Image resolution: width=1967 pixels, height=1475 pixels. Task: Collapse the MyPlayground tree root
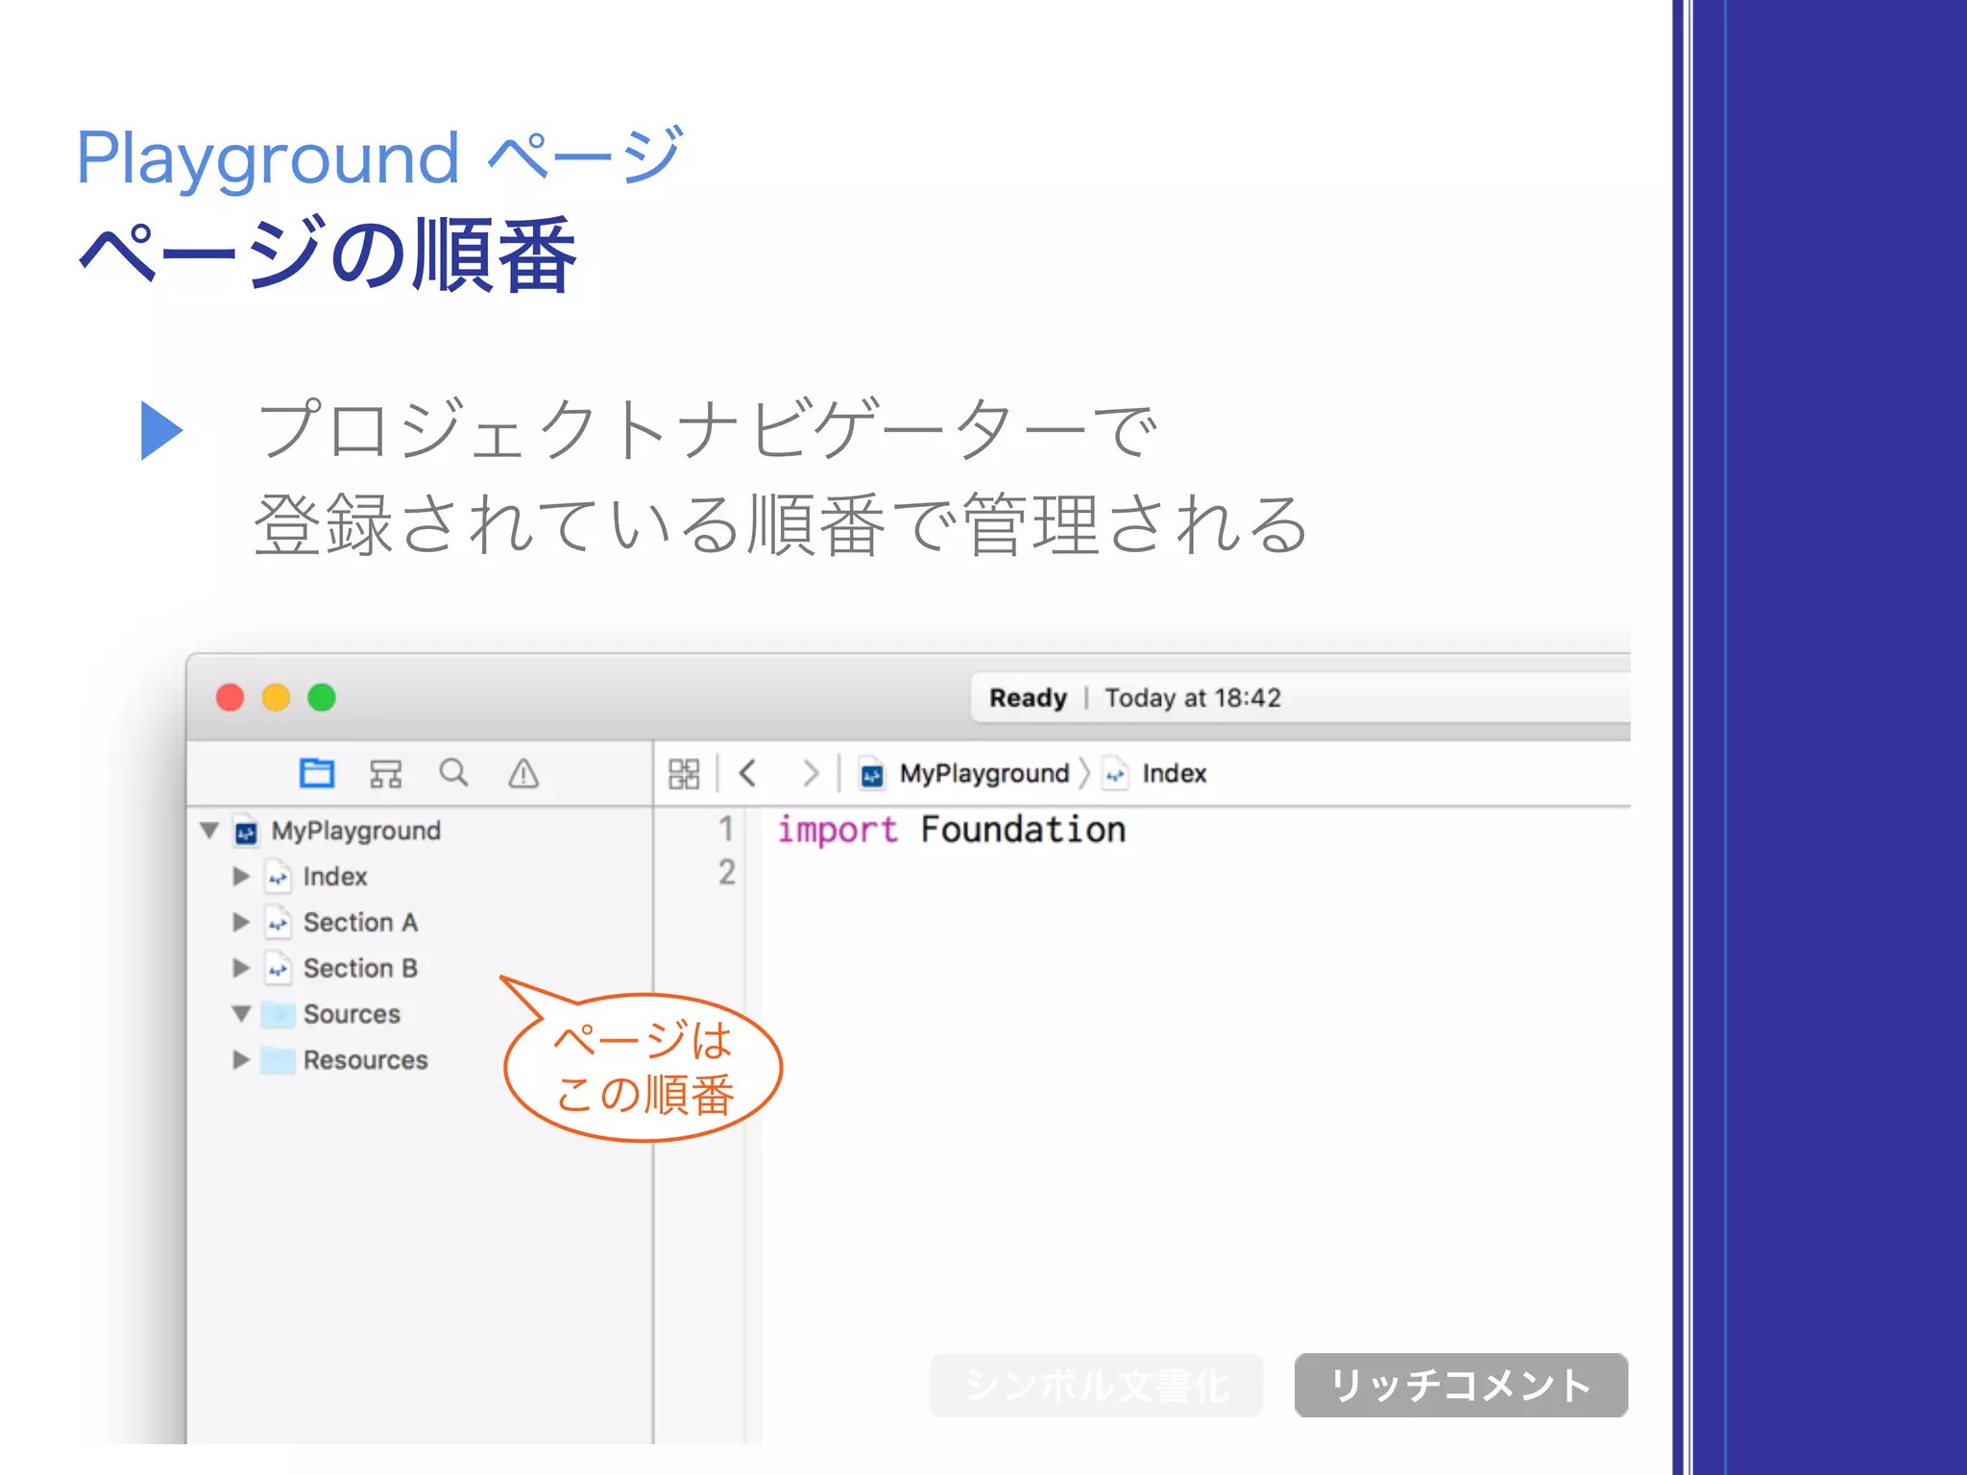tap(209, 830)
